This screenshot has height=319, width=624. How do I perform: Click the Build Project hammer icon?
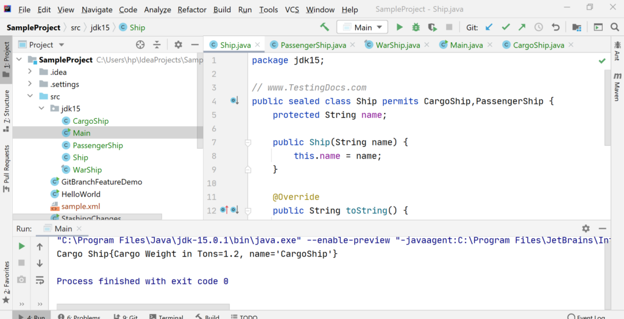pos(325,27)
